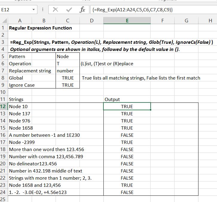Select the row 24 header

(4, 192)
